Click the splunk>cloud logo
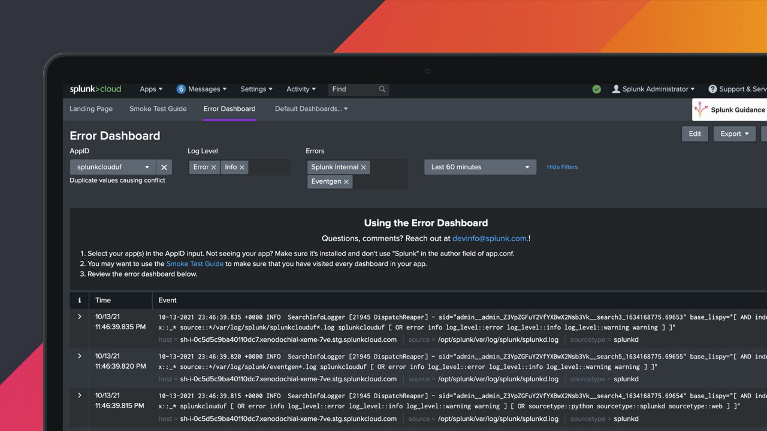Image resolution: width=767 pixels, height=431 pixels. click(x=95, y=89)
